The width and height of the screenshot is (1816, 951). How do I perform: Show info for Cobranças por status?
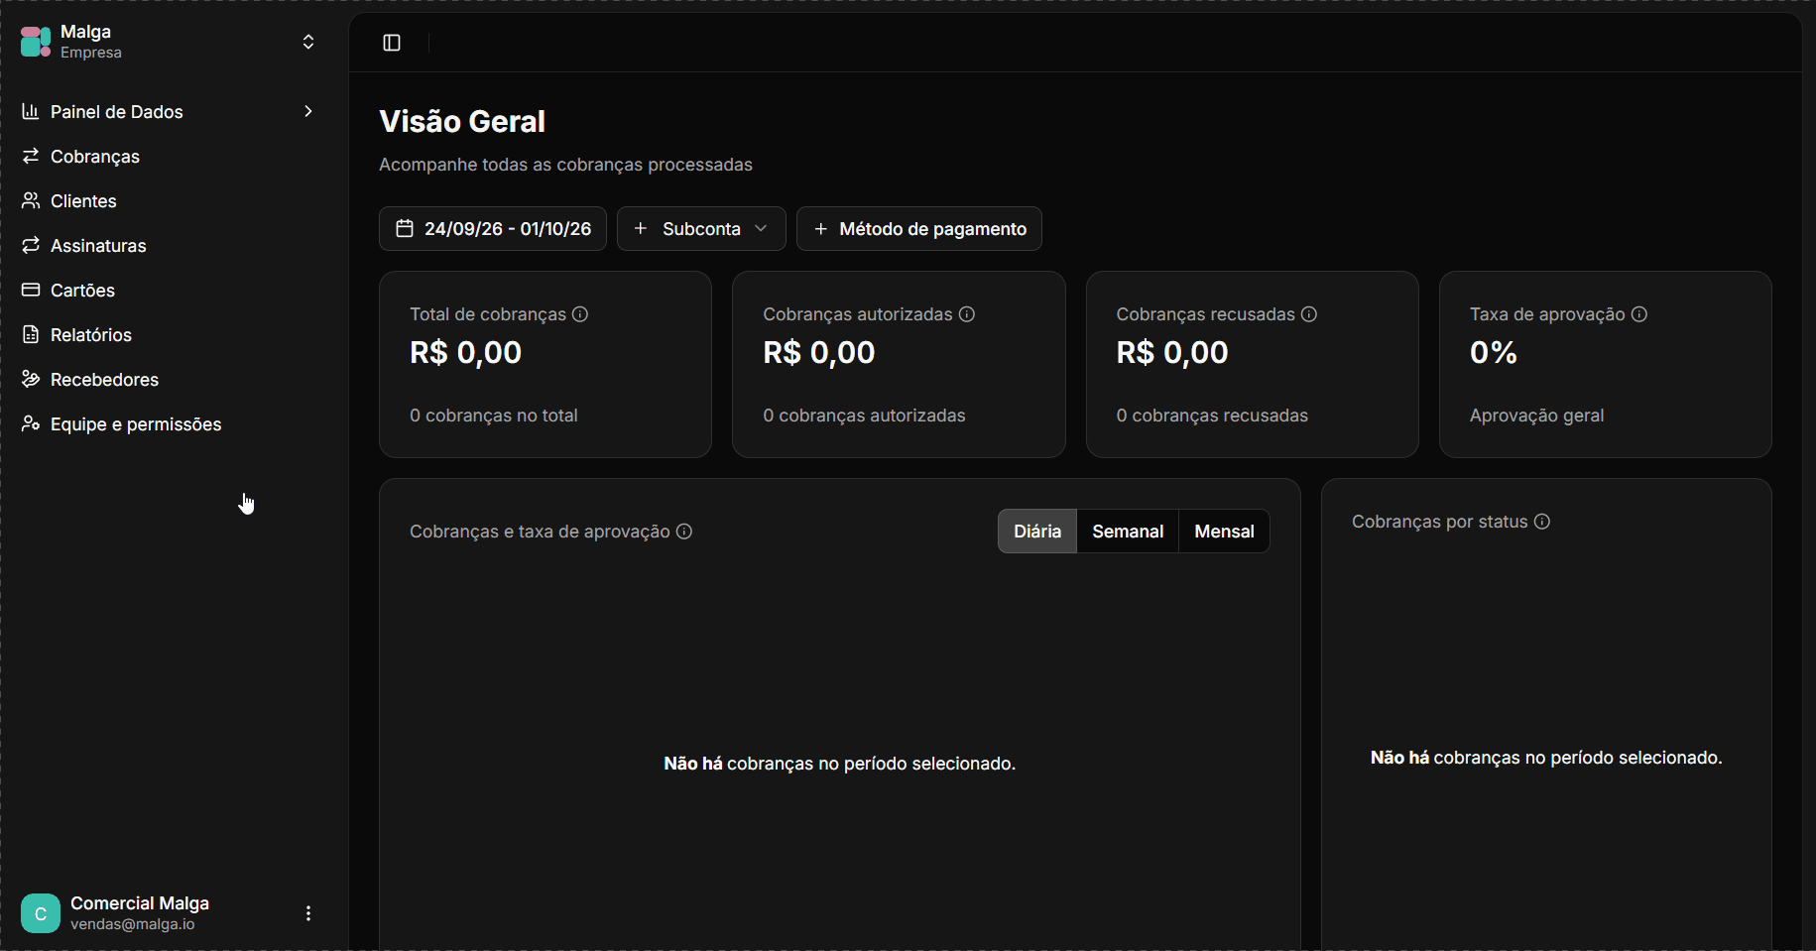click(x=1542, y=522)
